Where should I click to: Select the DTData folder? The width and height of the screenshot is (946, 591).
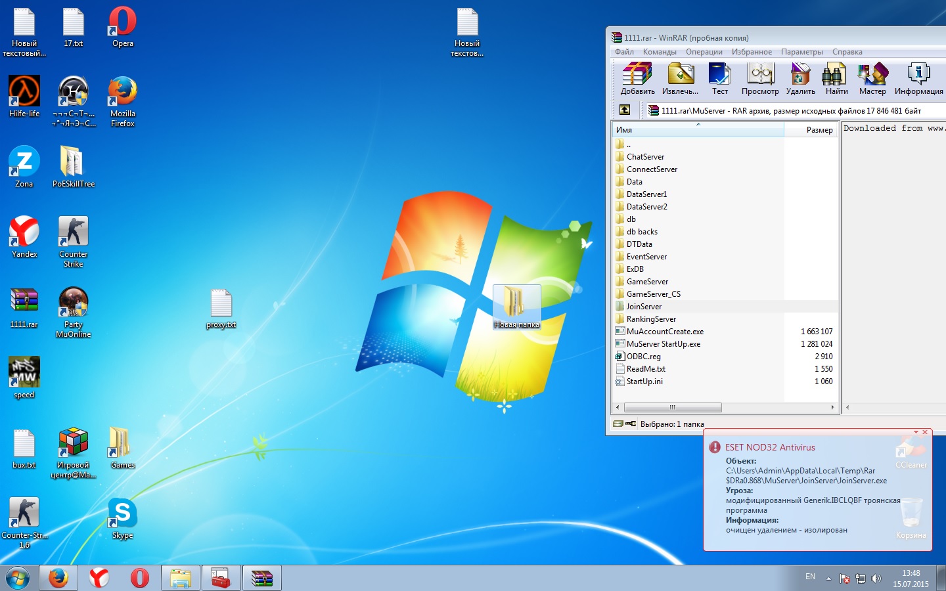pos(639,244)
